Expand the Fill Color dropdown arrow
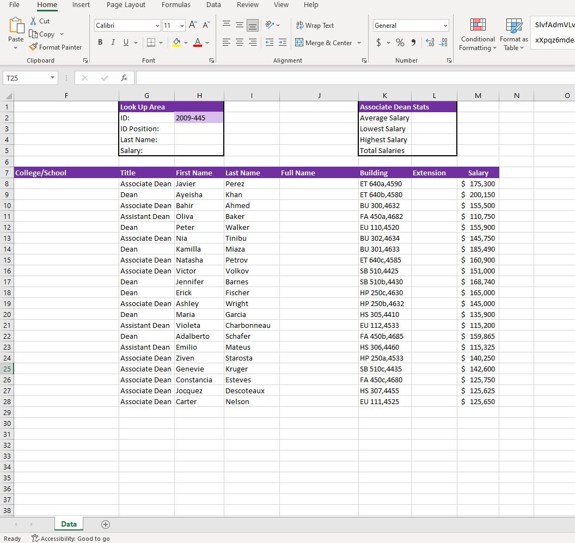 187,42
